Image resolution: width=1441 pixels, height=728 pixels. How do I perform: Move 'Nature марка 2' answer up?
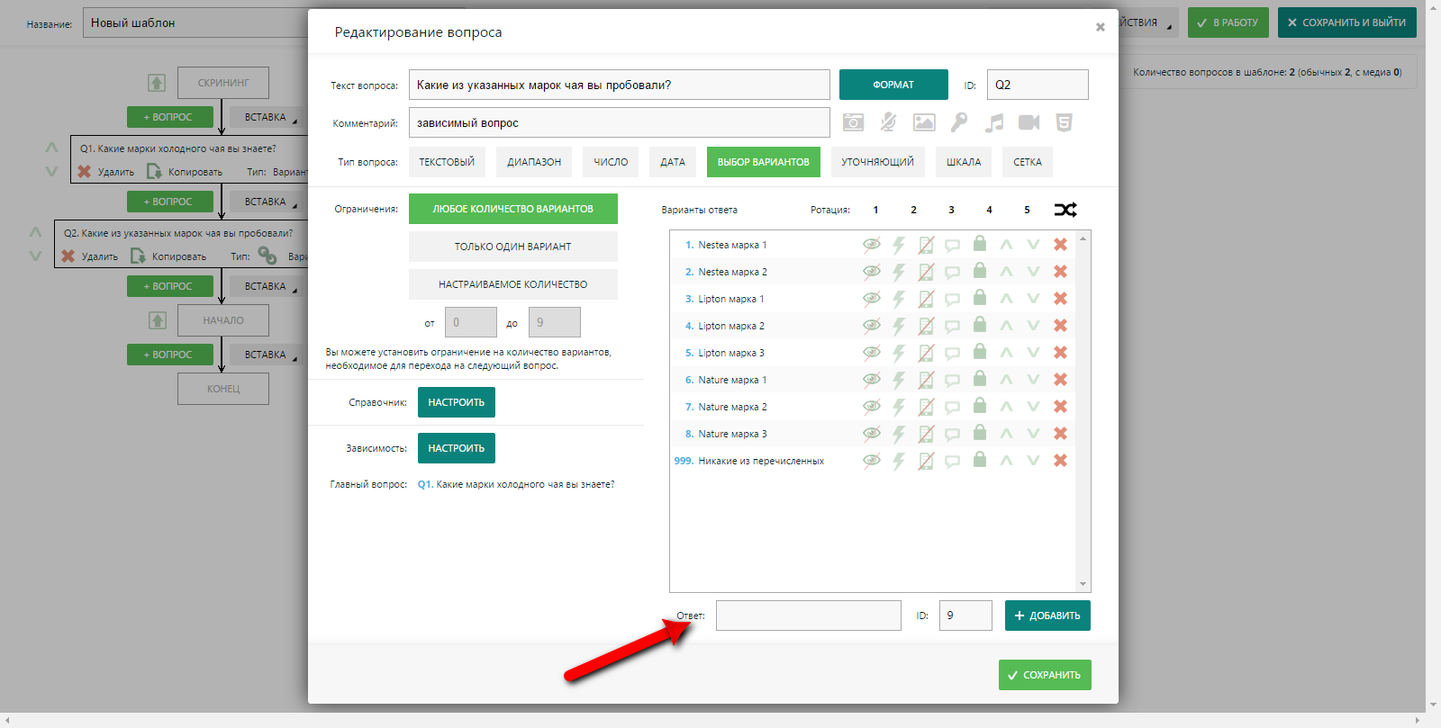coord(1006,407)
